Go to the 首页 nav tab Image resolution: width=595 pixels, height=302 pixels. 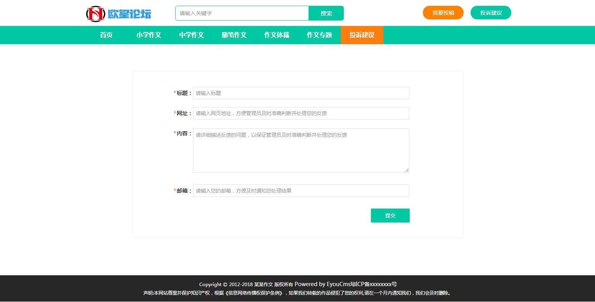click(106, 35)
